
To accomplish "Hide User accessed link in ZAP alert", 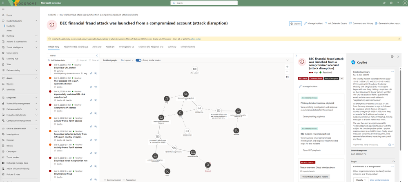I will tap(96, 87).
